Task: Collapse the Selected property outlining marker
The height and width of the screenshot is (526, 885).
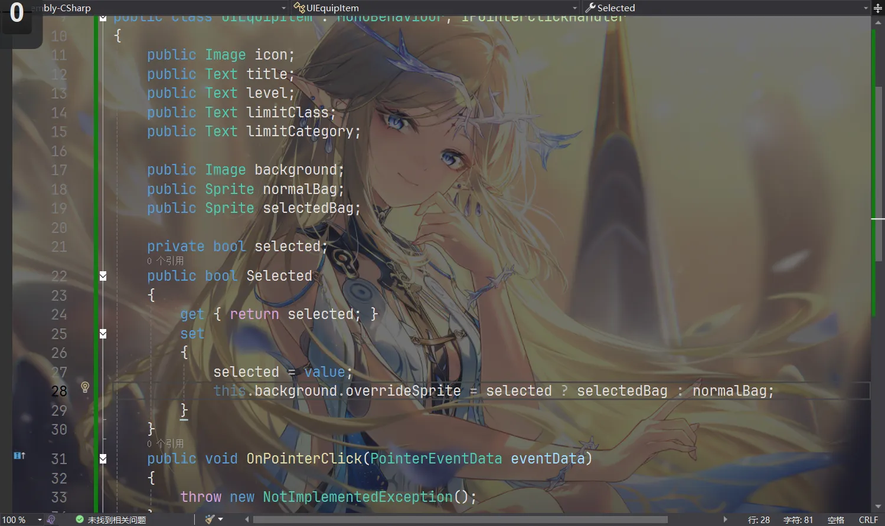Action: click(x=103, y=275)
